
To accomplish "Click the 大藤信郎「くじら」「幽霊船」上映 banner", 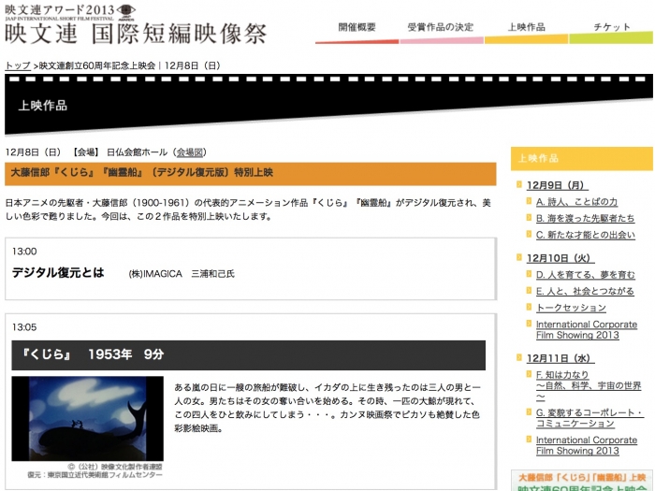I will 581,481.
